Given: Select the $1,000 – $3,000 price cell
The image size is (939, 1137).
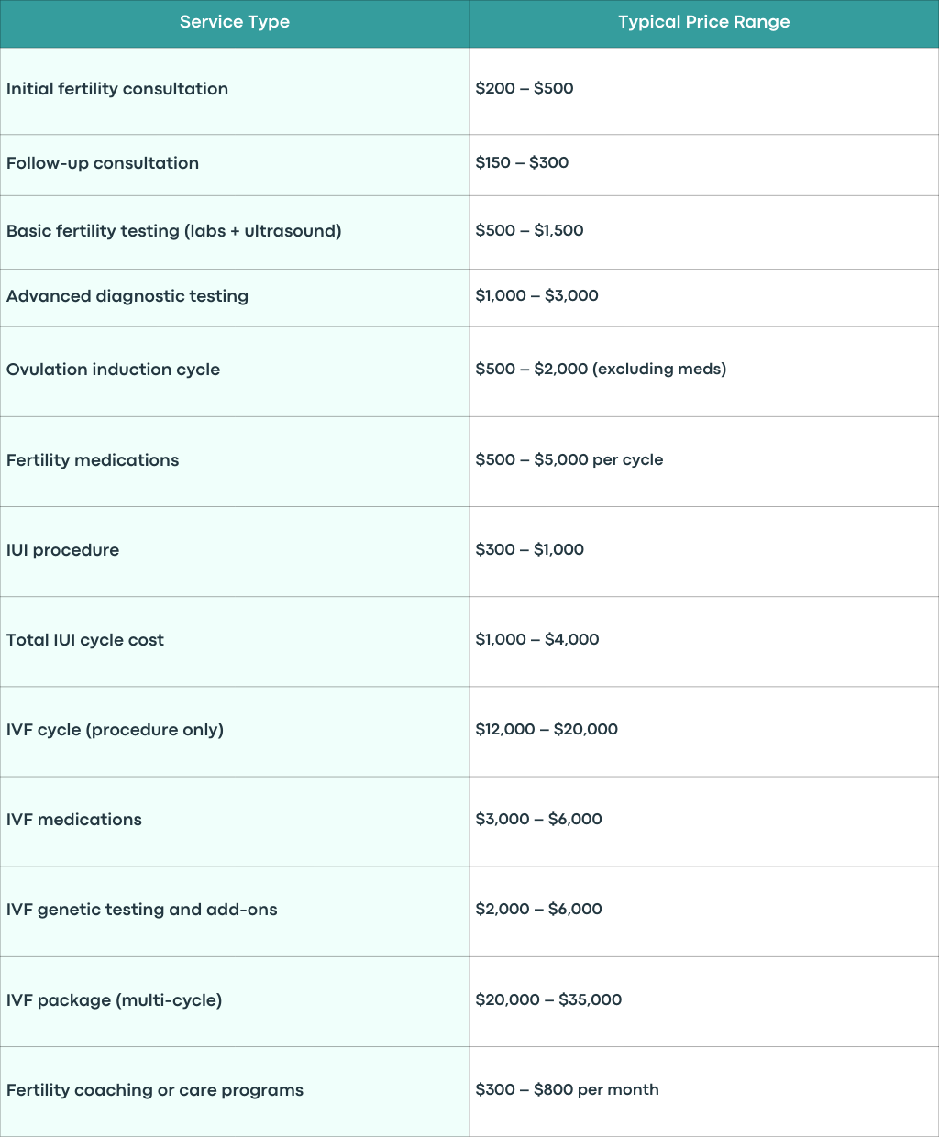Looking at the screenshot, I should coord(704,298).
